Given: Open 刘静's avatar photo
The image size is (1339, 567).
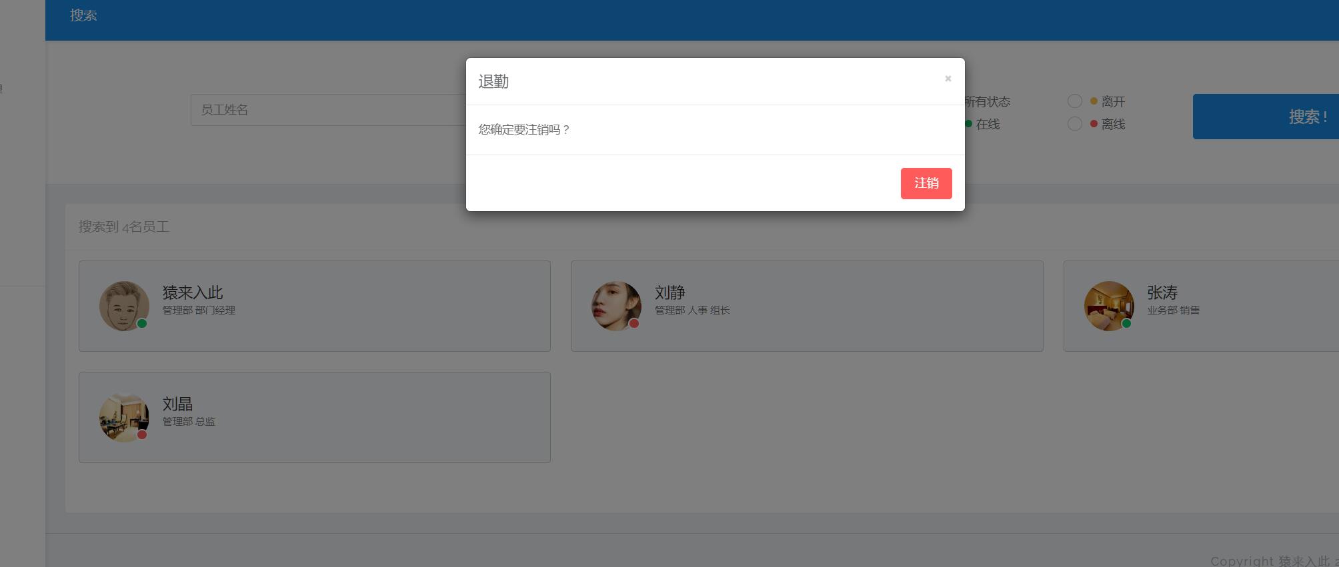Looking at the screenshot, I should pos(616,306).
